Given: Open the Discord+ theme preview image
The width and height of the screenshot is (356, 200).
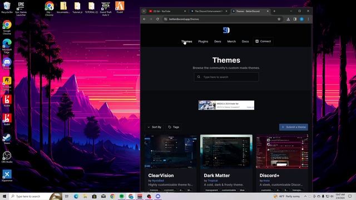Looking at the screenshot, I should coord(282,152).
